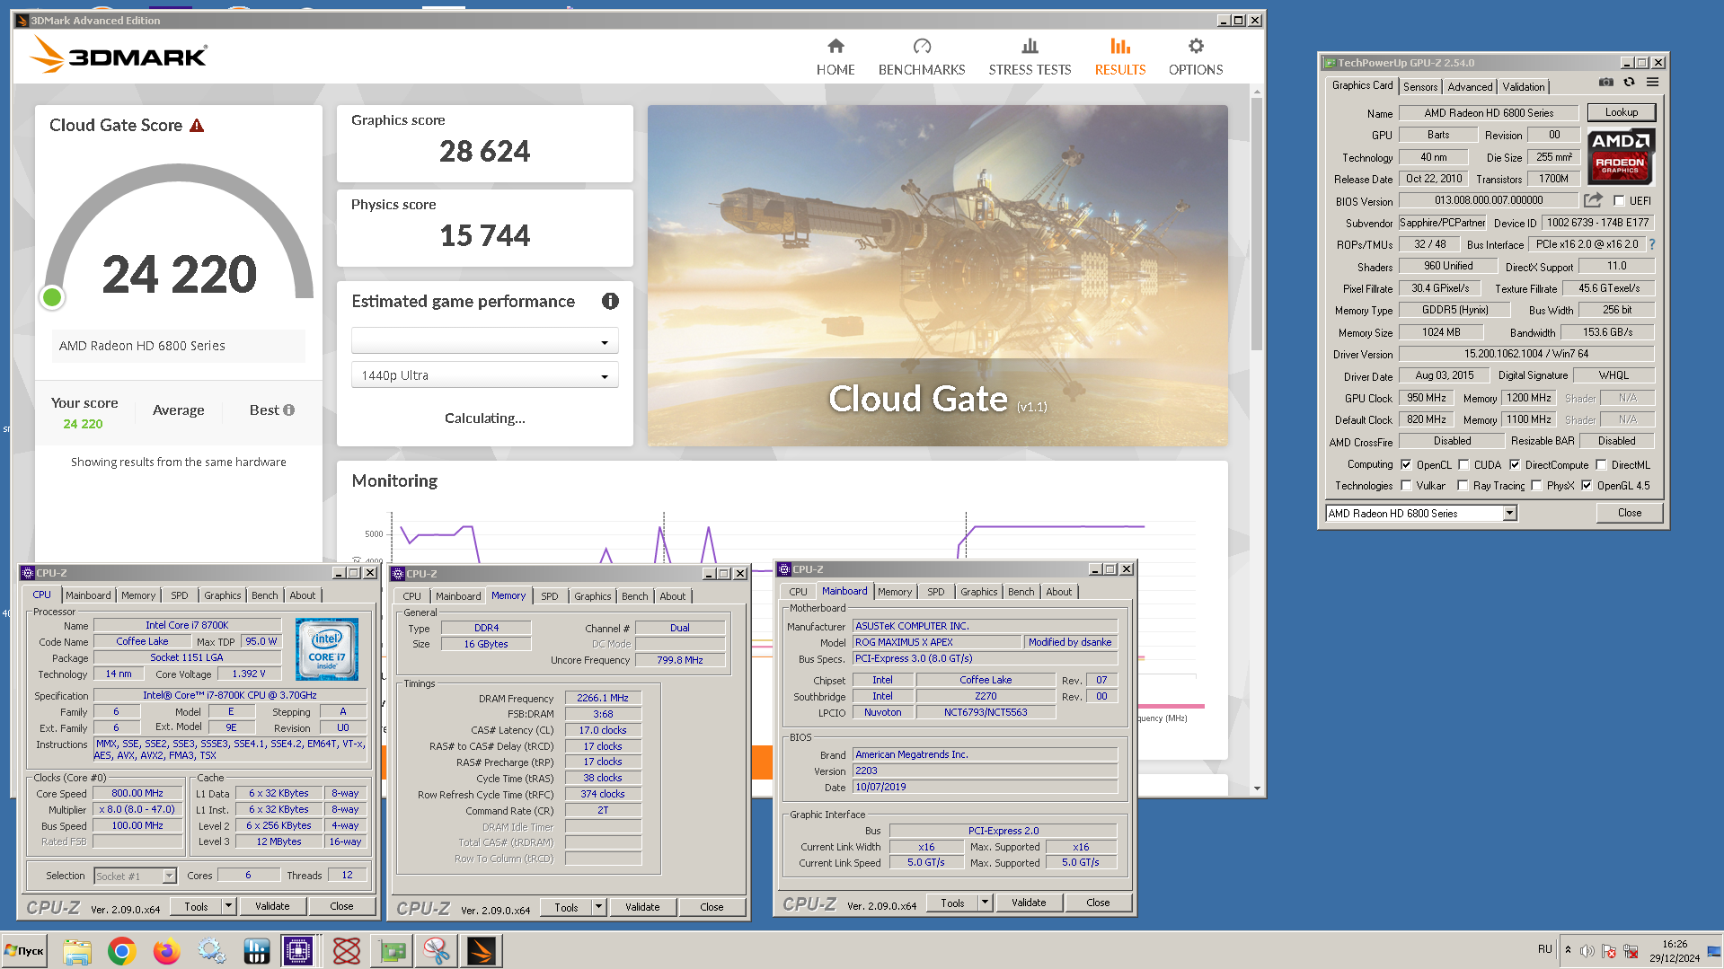Click 3DMark vertical scrollbar thumb
Image resolution: width=1724 pixels, height=969 pixels.
tap(1256, 225)
